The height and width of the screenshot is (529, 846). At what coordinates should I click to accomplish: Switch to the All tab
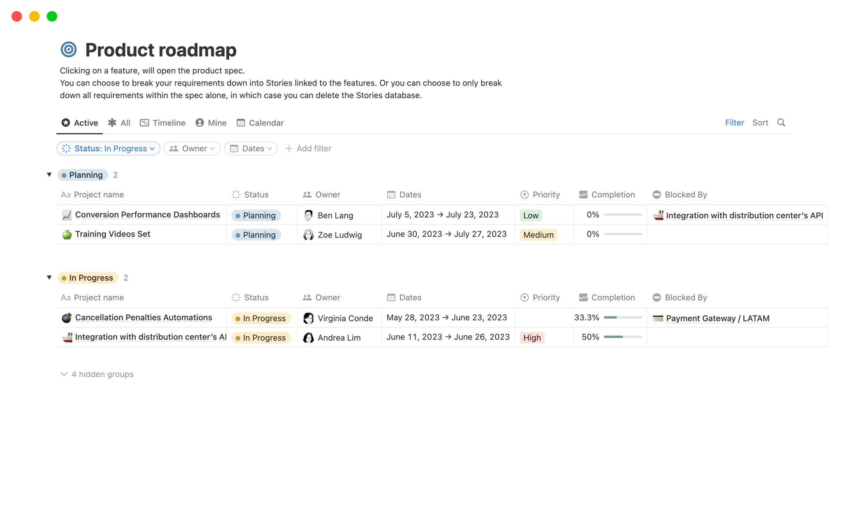pyautogui.click(x=124, y=123)
